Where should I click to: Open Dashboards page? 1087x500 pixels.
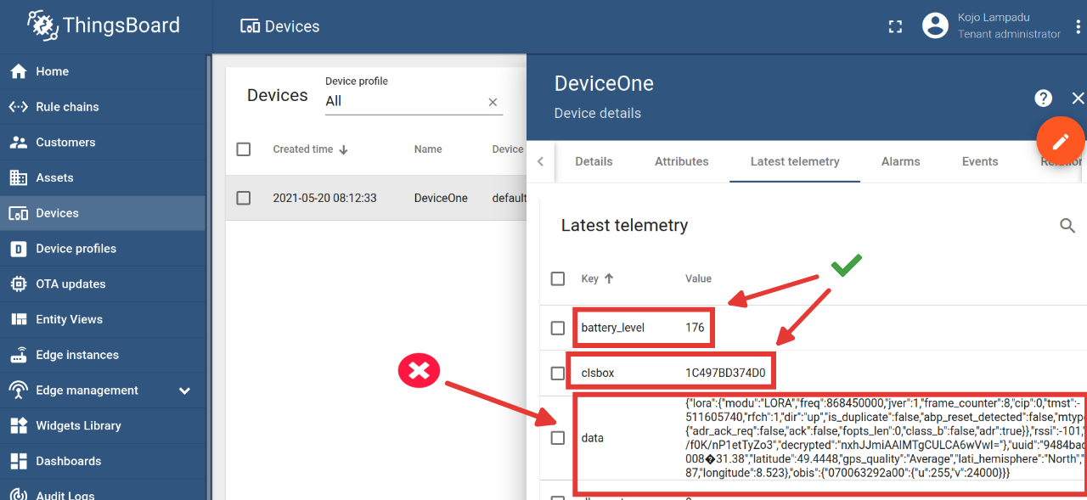click(x=102, y=461)
